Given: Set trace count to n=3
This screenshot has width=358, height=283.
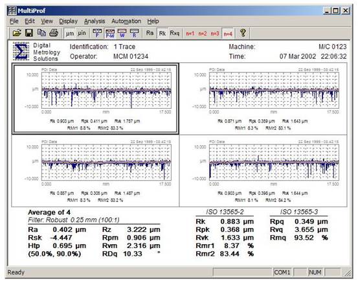Looking at the screenshot, I should tap(215, 34).
